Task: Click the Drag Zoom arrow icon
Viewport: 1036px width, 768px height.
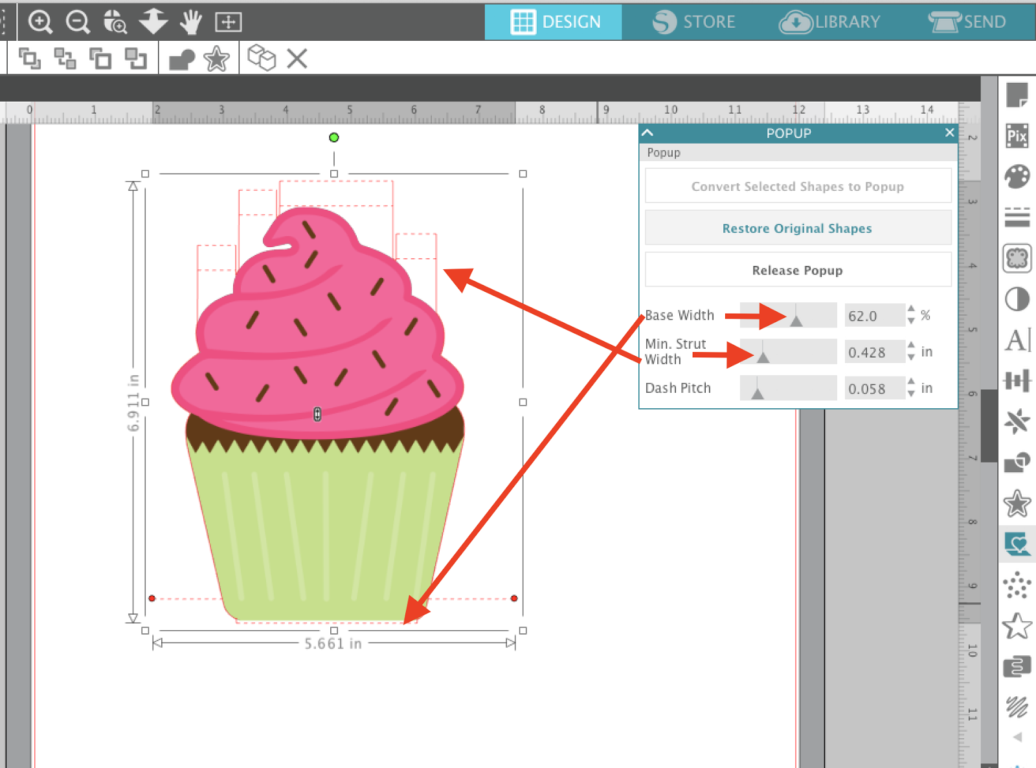Action: click(x=153, y=22)
